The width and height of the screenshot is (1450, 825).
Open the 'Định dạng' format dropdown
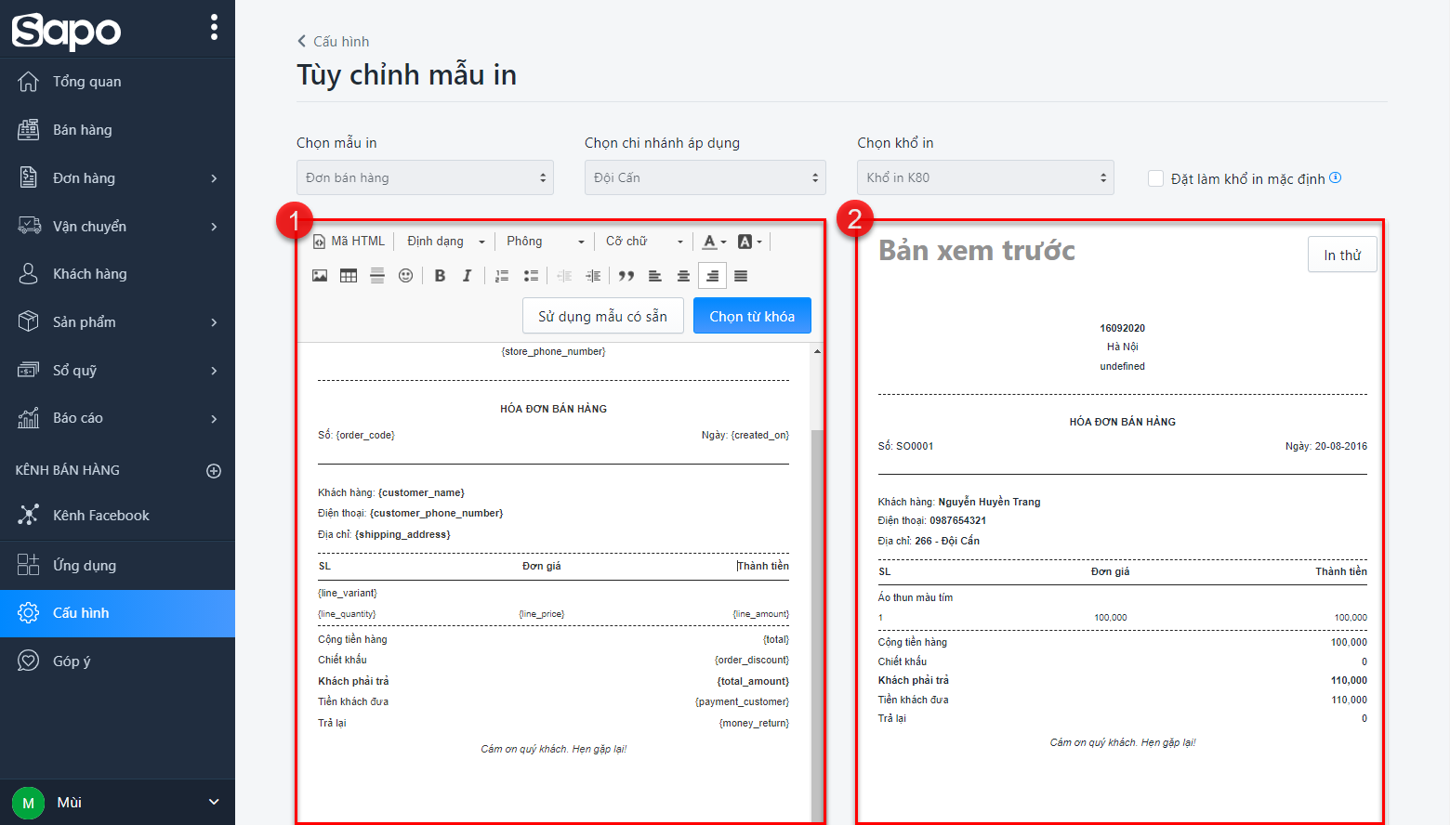pos(446,242)
